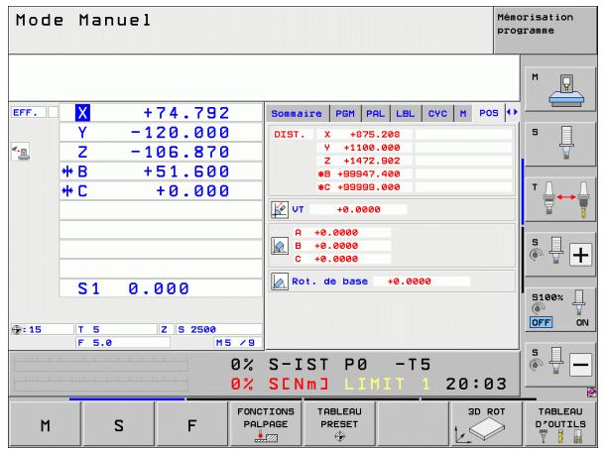Viewport: 604px width, 449px height.
Task: Click the tab scroll arrows next to POS
Action: (x=512, y=112)
